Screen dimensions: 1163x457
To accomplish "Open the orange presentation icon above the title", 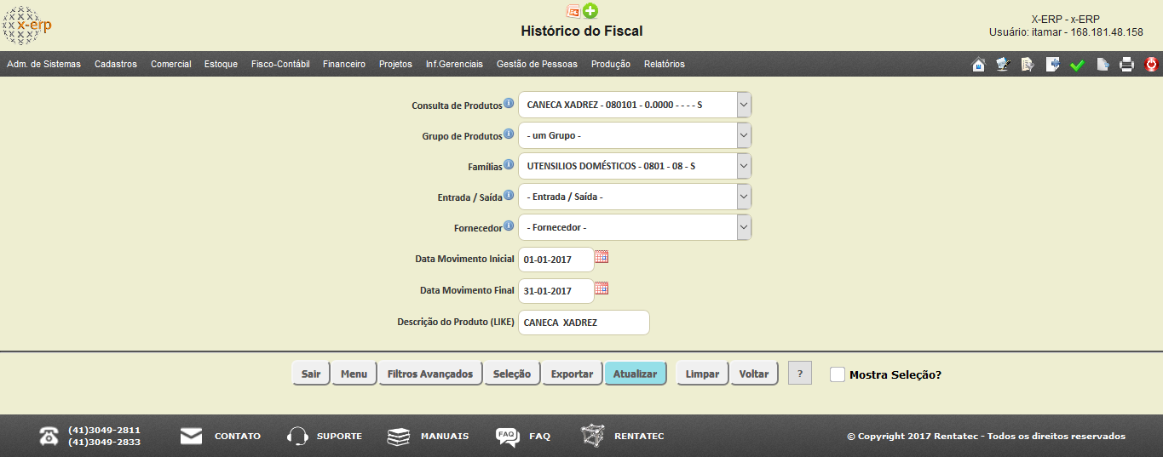I will pyautogui.click(x=573, y=11).
